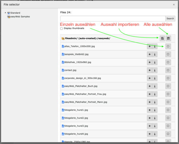This screenshot has height=144, width=179.
Task: Close the File selector dialog
Action: [x=174, y=5]
